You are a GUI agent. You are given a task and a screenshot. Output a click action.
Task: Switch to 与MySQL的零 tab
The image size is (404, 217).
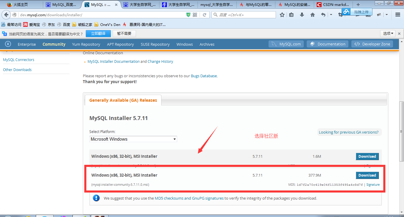click(x=255, y=5)
